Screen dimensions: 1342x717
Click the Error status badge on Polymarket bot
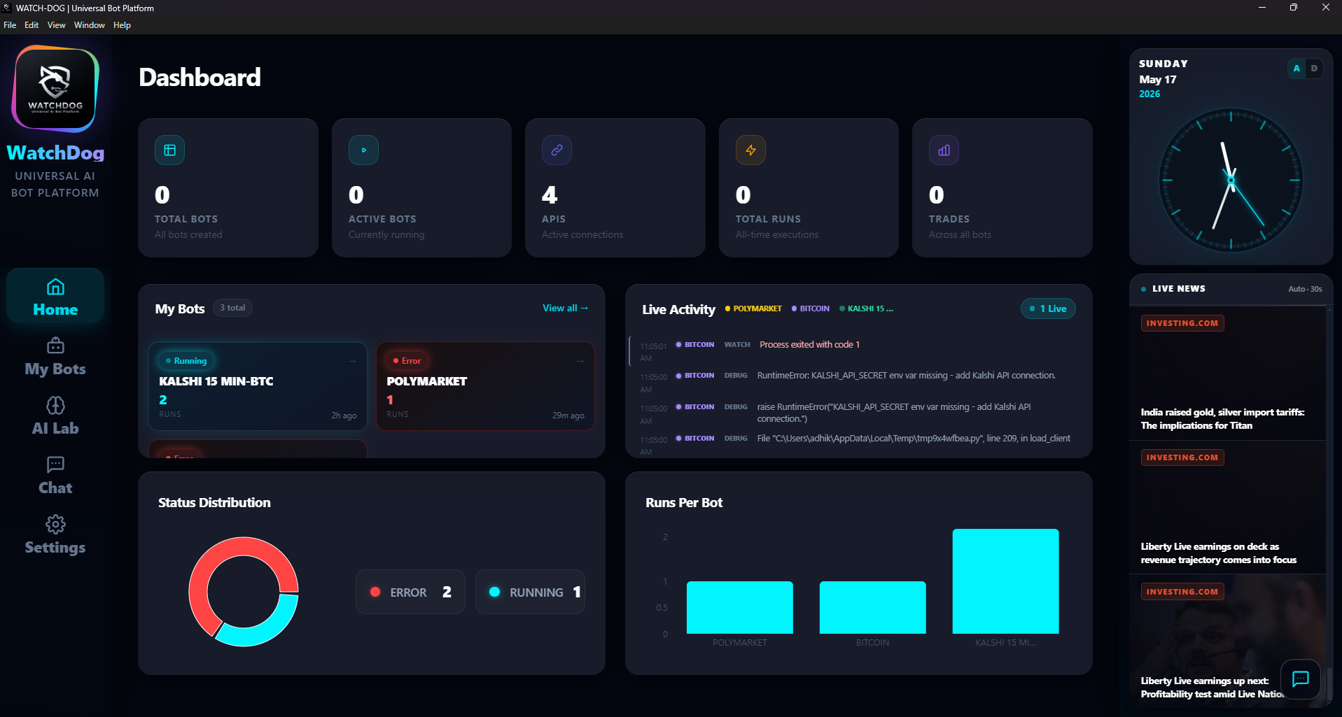point(407,361)
